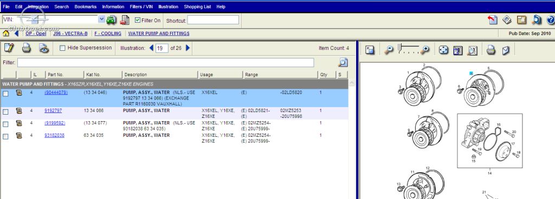The width and height of the screenshot is (555, 199).
Task: Open part number link 93182038
Action: click(x=55, y=135)
